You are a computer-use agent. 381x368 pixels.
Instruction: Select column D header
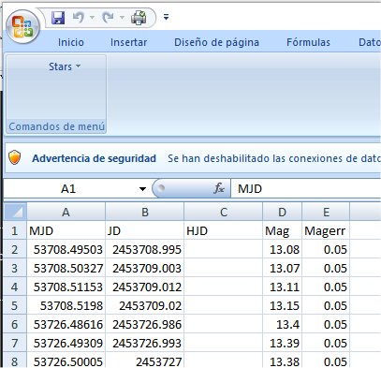pos(282,213)
